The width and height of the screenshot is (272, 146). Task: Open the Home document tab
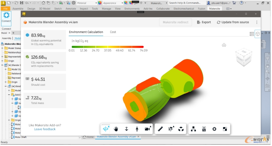pos(88,137)
